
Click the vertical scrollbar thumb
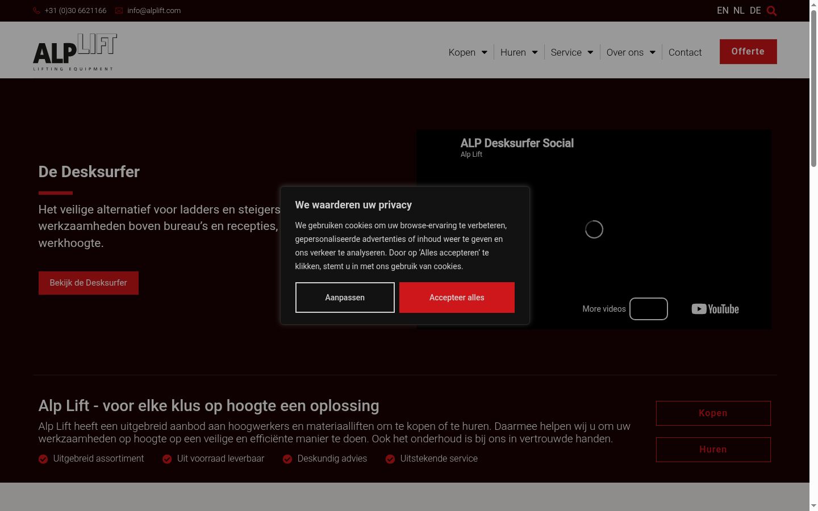click(814, 88)
